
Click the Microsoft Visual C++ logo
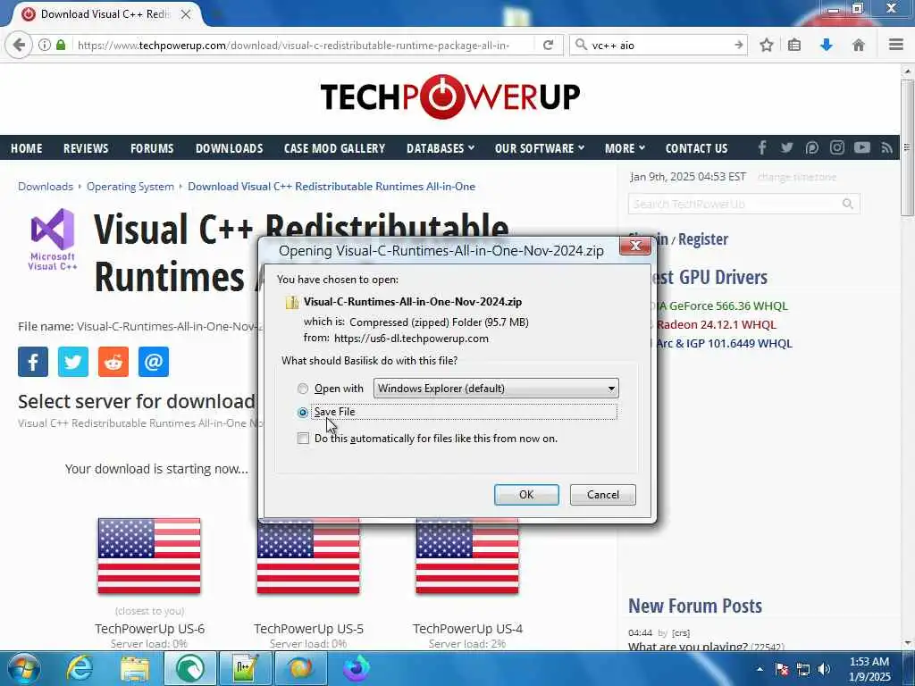[53, 239]
